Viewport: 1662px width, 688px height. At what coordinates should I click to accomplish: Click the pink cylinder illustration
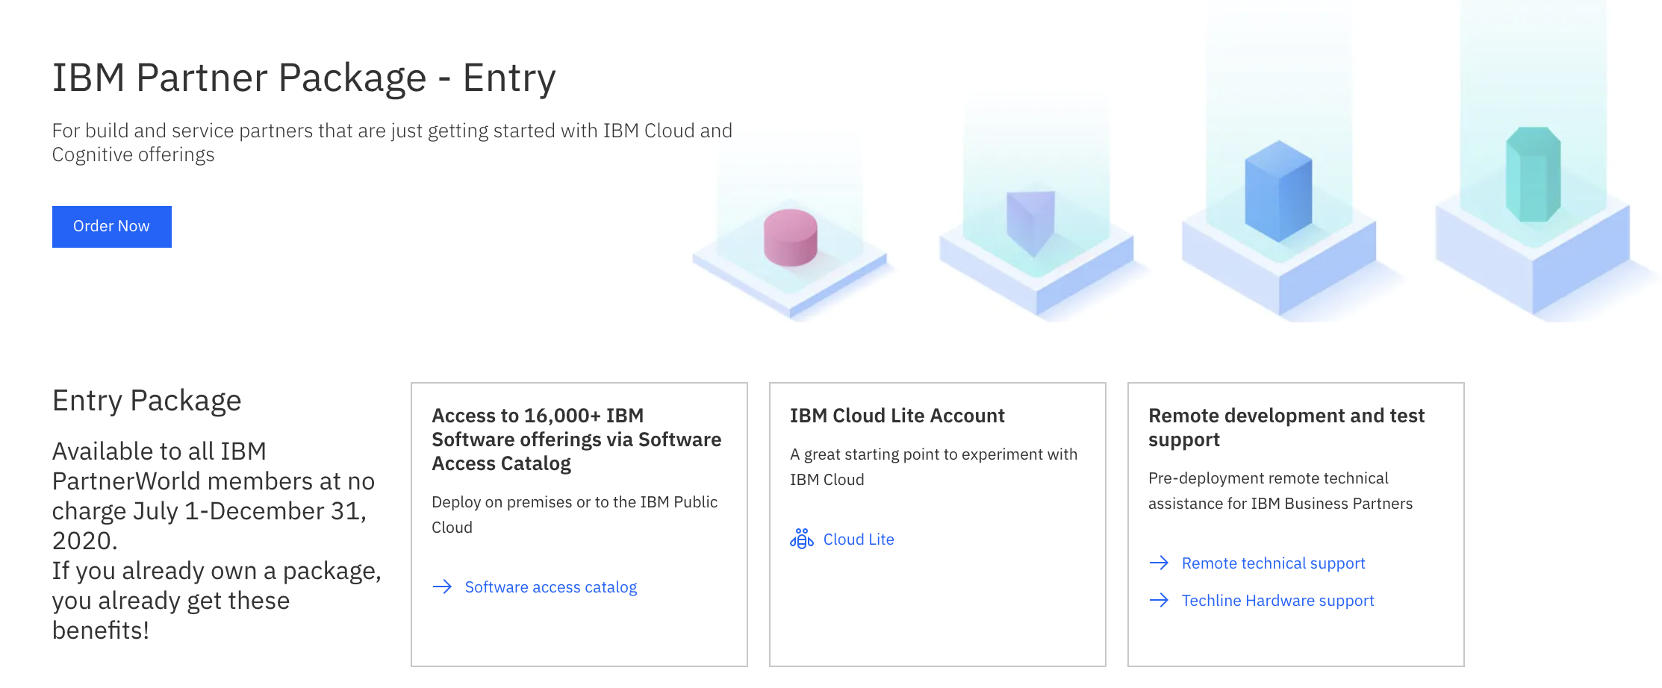(x=791, y=237)
